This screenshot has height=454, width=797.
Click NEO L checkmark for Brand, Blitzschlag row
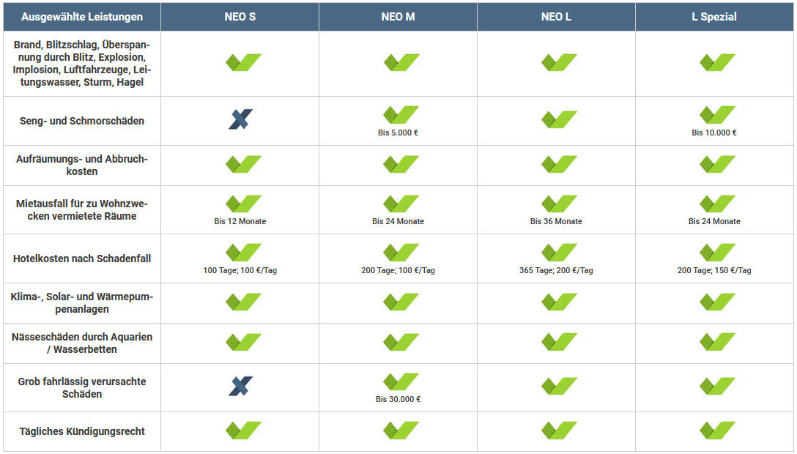tap(559, 62)
